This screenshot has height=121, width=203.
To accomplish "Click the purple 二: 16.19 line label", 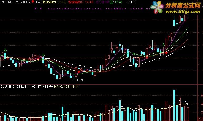I will point(102,2).
